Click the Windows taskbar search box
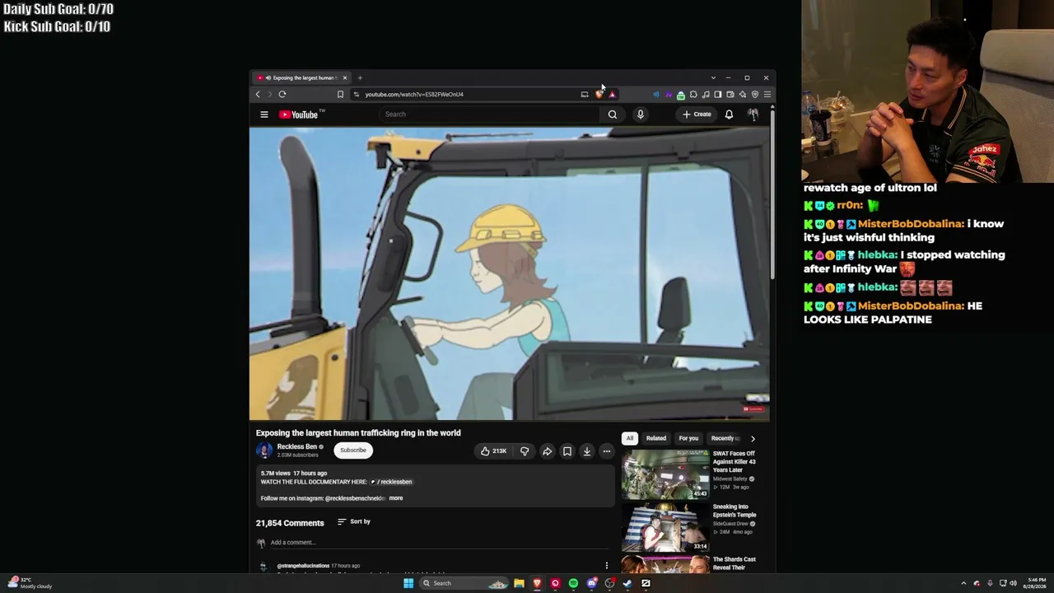 [x=464, y=583]
